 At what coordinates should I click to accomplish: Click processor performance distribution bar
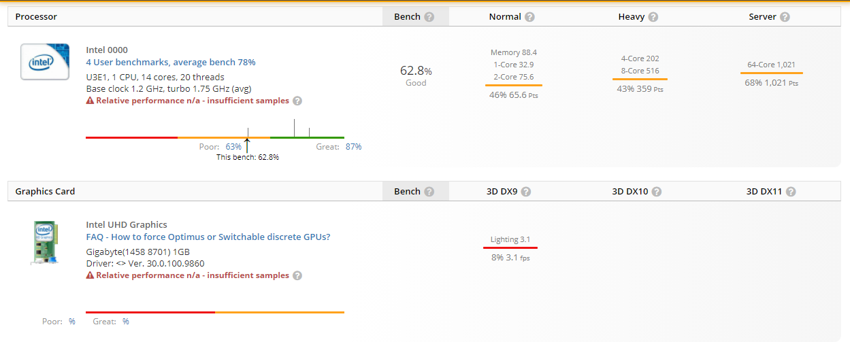215,137
